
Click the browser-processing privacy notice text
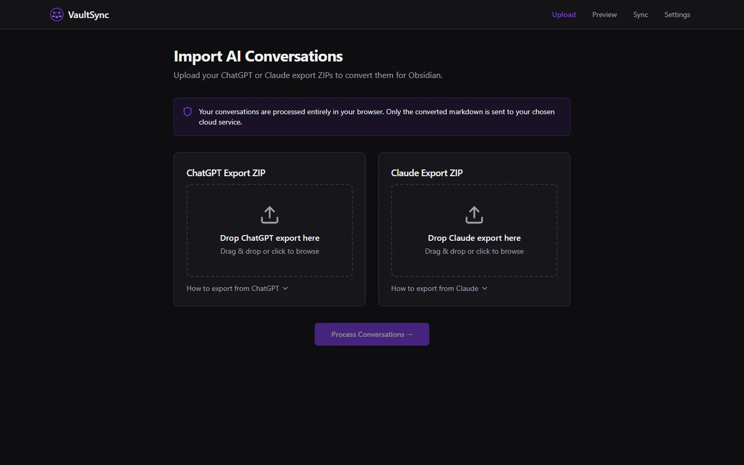377,117
